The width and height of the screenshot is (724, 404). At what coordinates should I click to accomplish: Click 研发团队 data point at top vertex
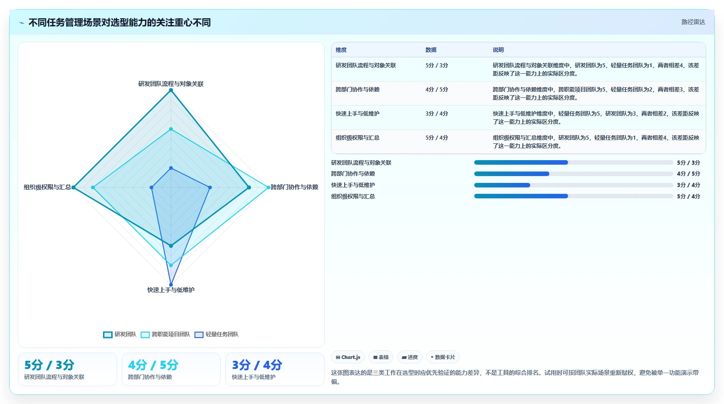[x=171, y=90]
